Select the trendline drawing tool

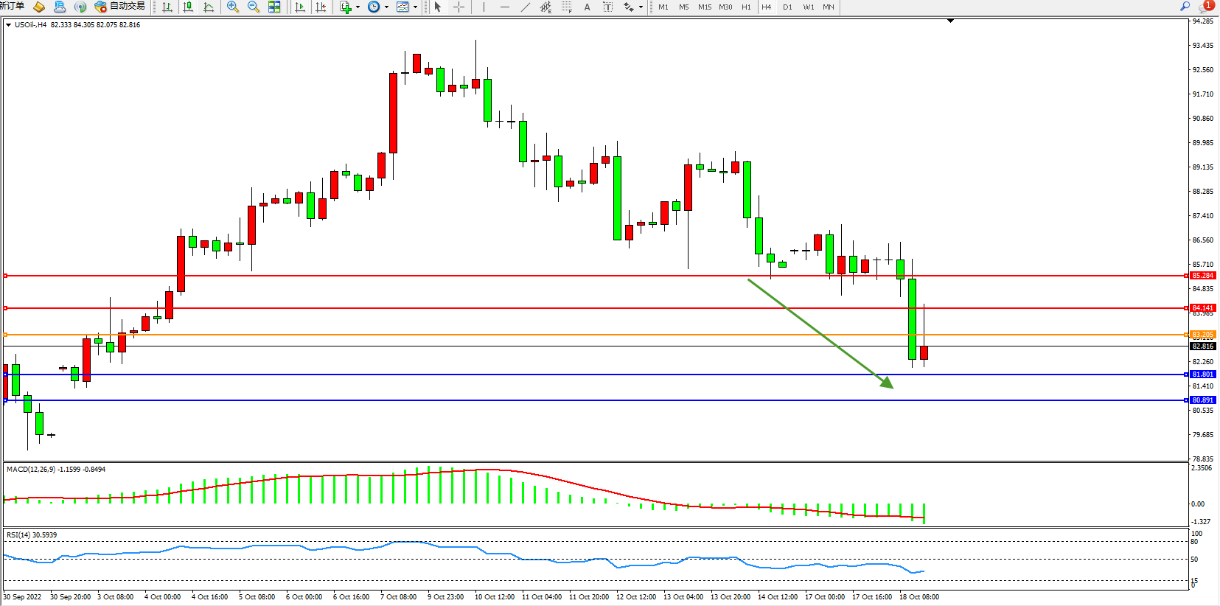click(x=525, y=7)
